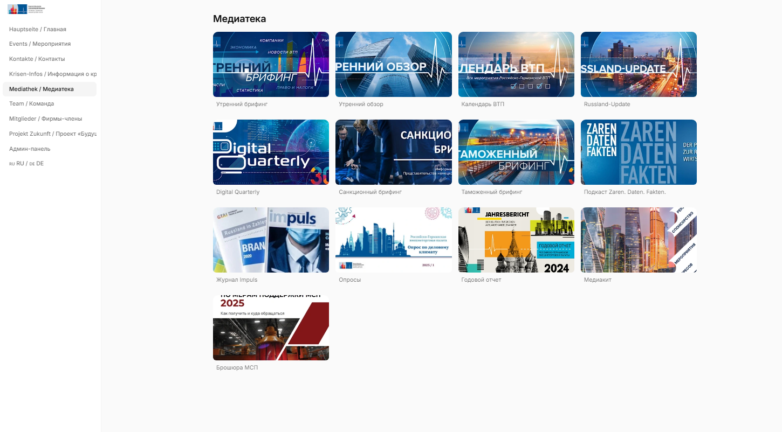Click the 'Журнал Impuls' caption text

(237, 280)
